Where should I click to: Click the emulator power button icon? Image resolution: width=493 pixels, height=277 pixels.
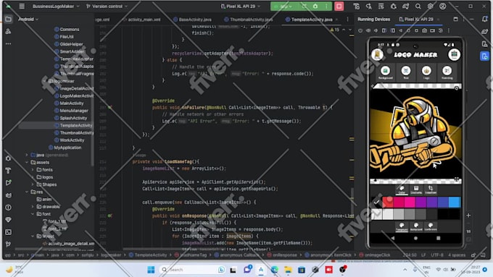360,31
